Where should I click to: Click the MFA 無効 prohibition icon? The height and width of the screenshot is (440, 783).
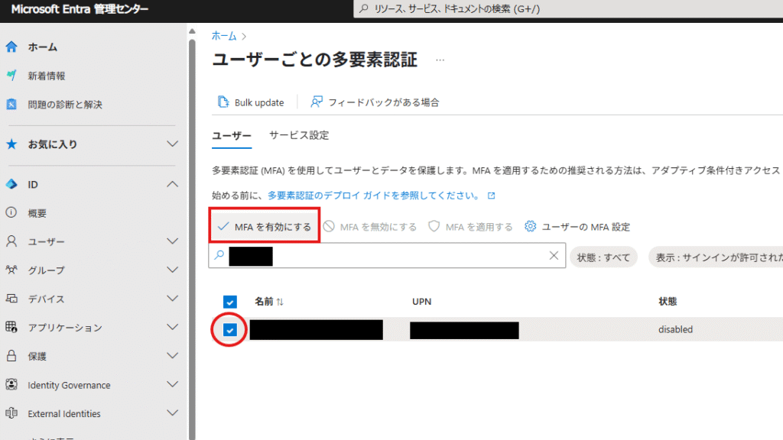tap(329, 226)
